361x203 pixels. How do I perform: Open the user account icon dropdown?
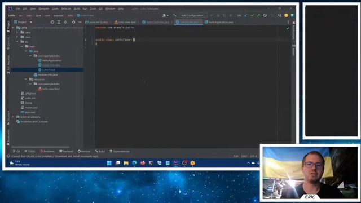point(165,15)
